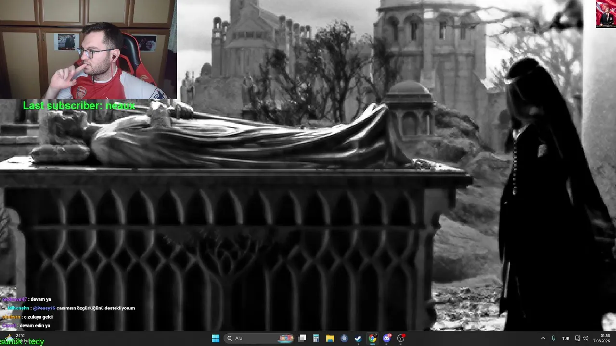Open network settings from the system tray
The image size is (616, 346).
tap(577, 338)
